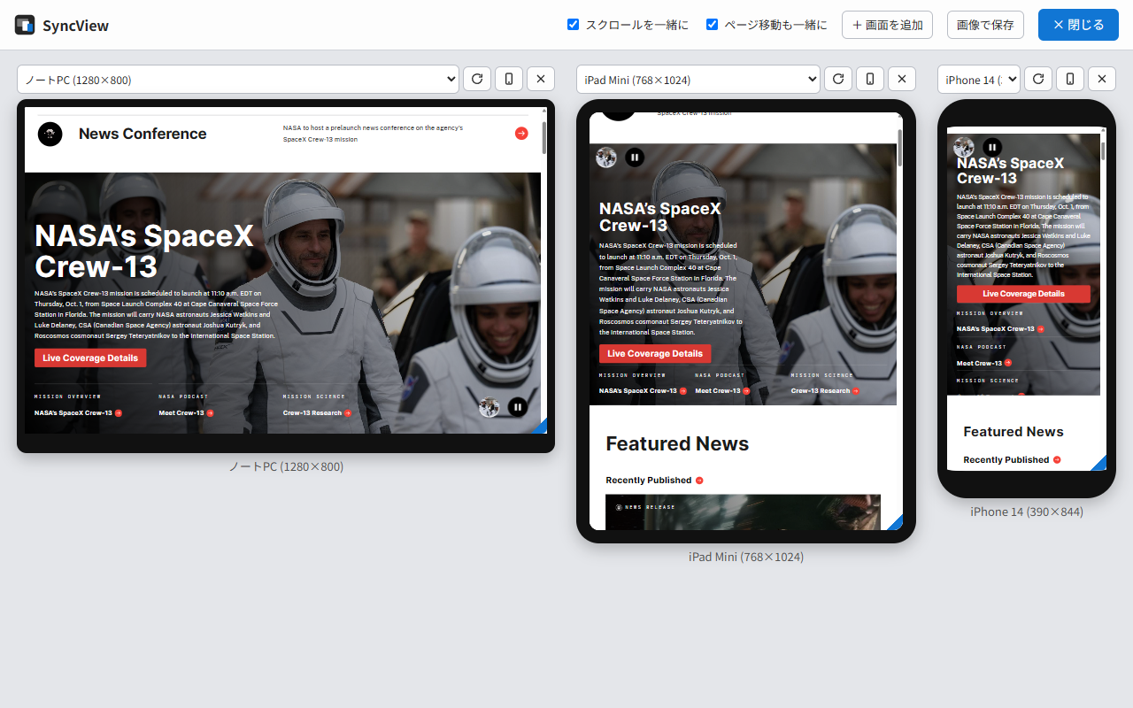Click Live Coverage Details in ノートPC pane
Image resolution: width=1133 pixels, height=708 pixels.
click(90, 358)
